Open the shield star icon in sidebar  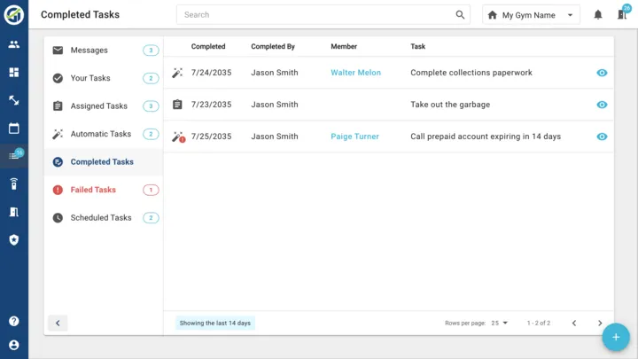tap(14, 239)
